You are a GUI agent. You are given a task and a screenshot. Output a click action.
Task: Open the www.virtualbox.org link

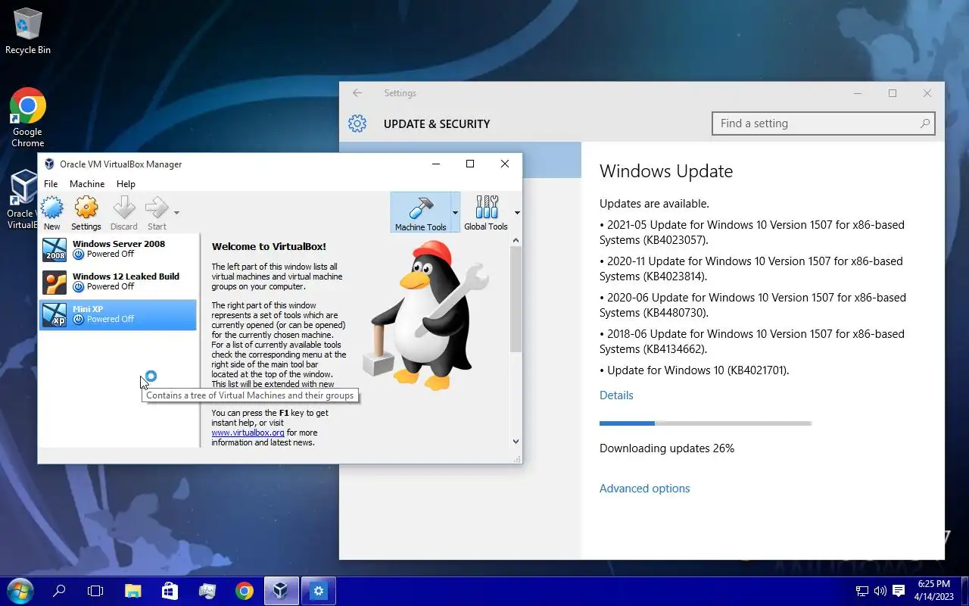[x=248, y=433]
